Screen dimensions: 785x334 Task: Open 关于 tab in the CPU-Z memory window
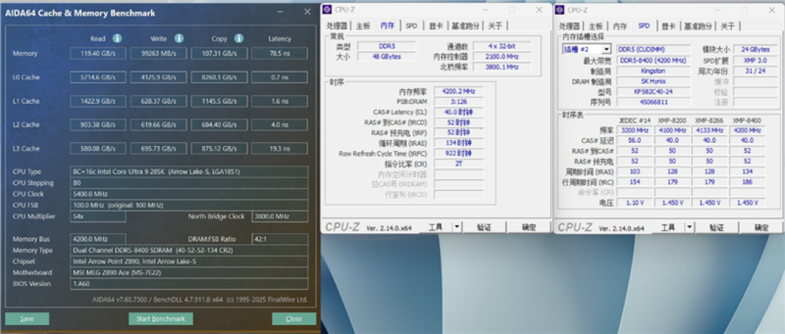[x=495, y=26]
